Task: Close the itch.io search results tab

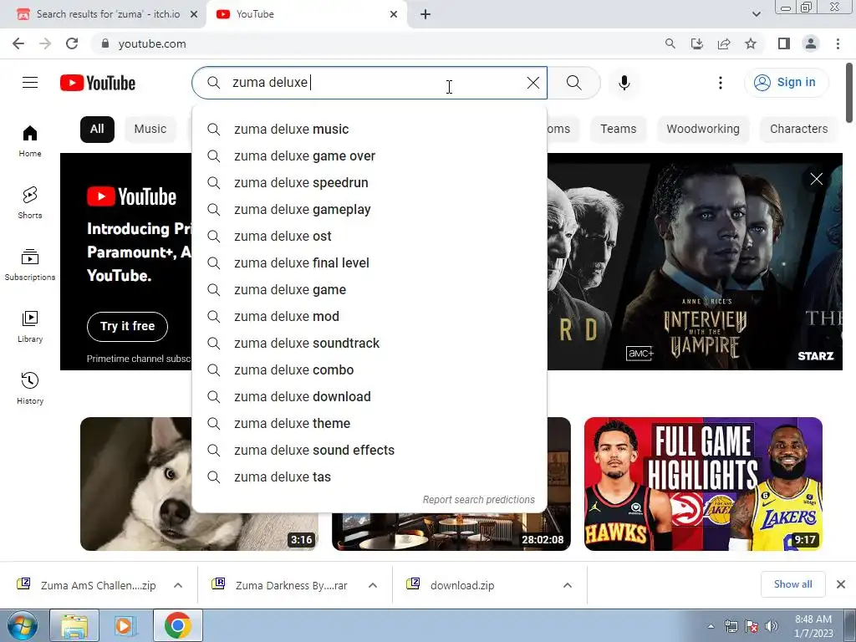Action: point(193,14)
